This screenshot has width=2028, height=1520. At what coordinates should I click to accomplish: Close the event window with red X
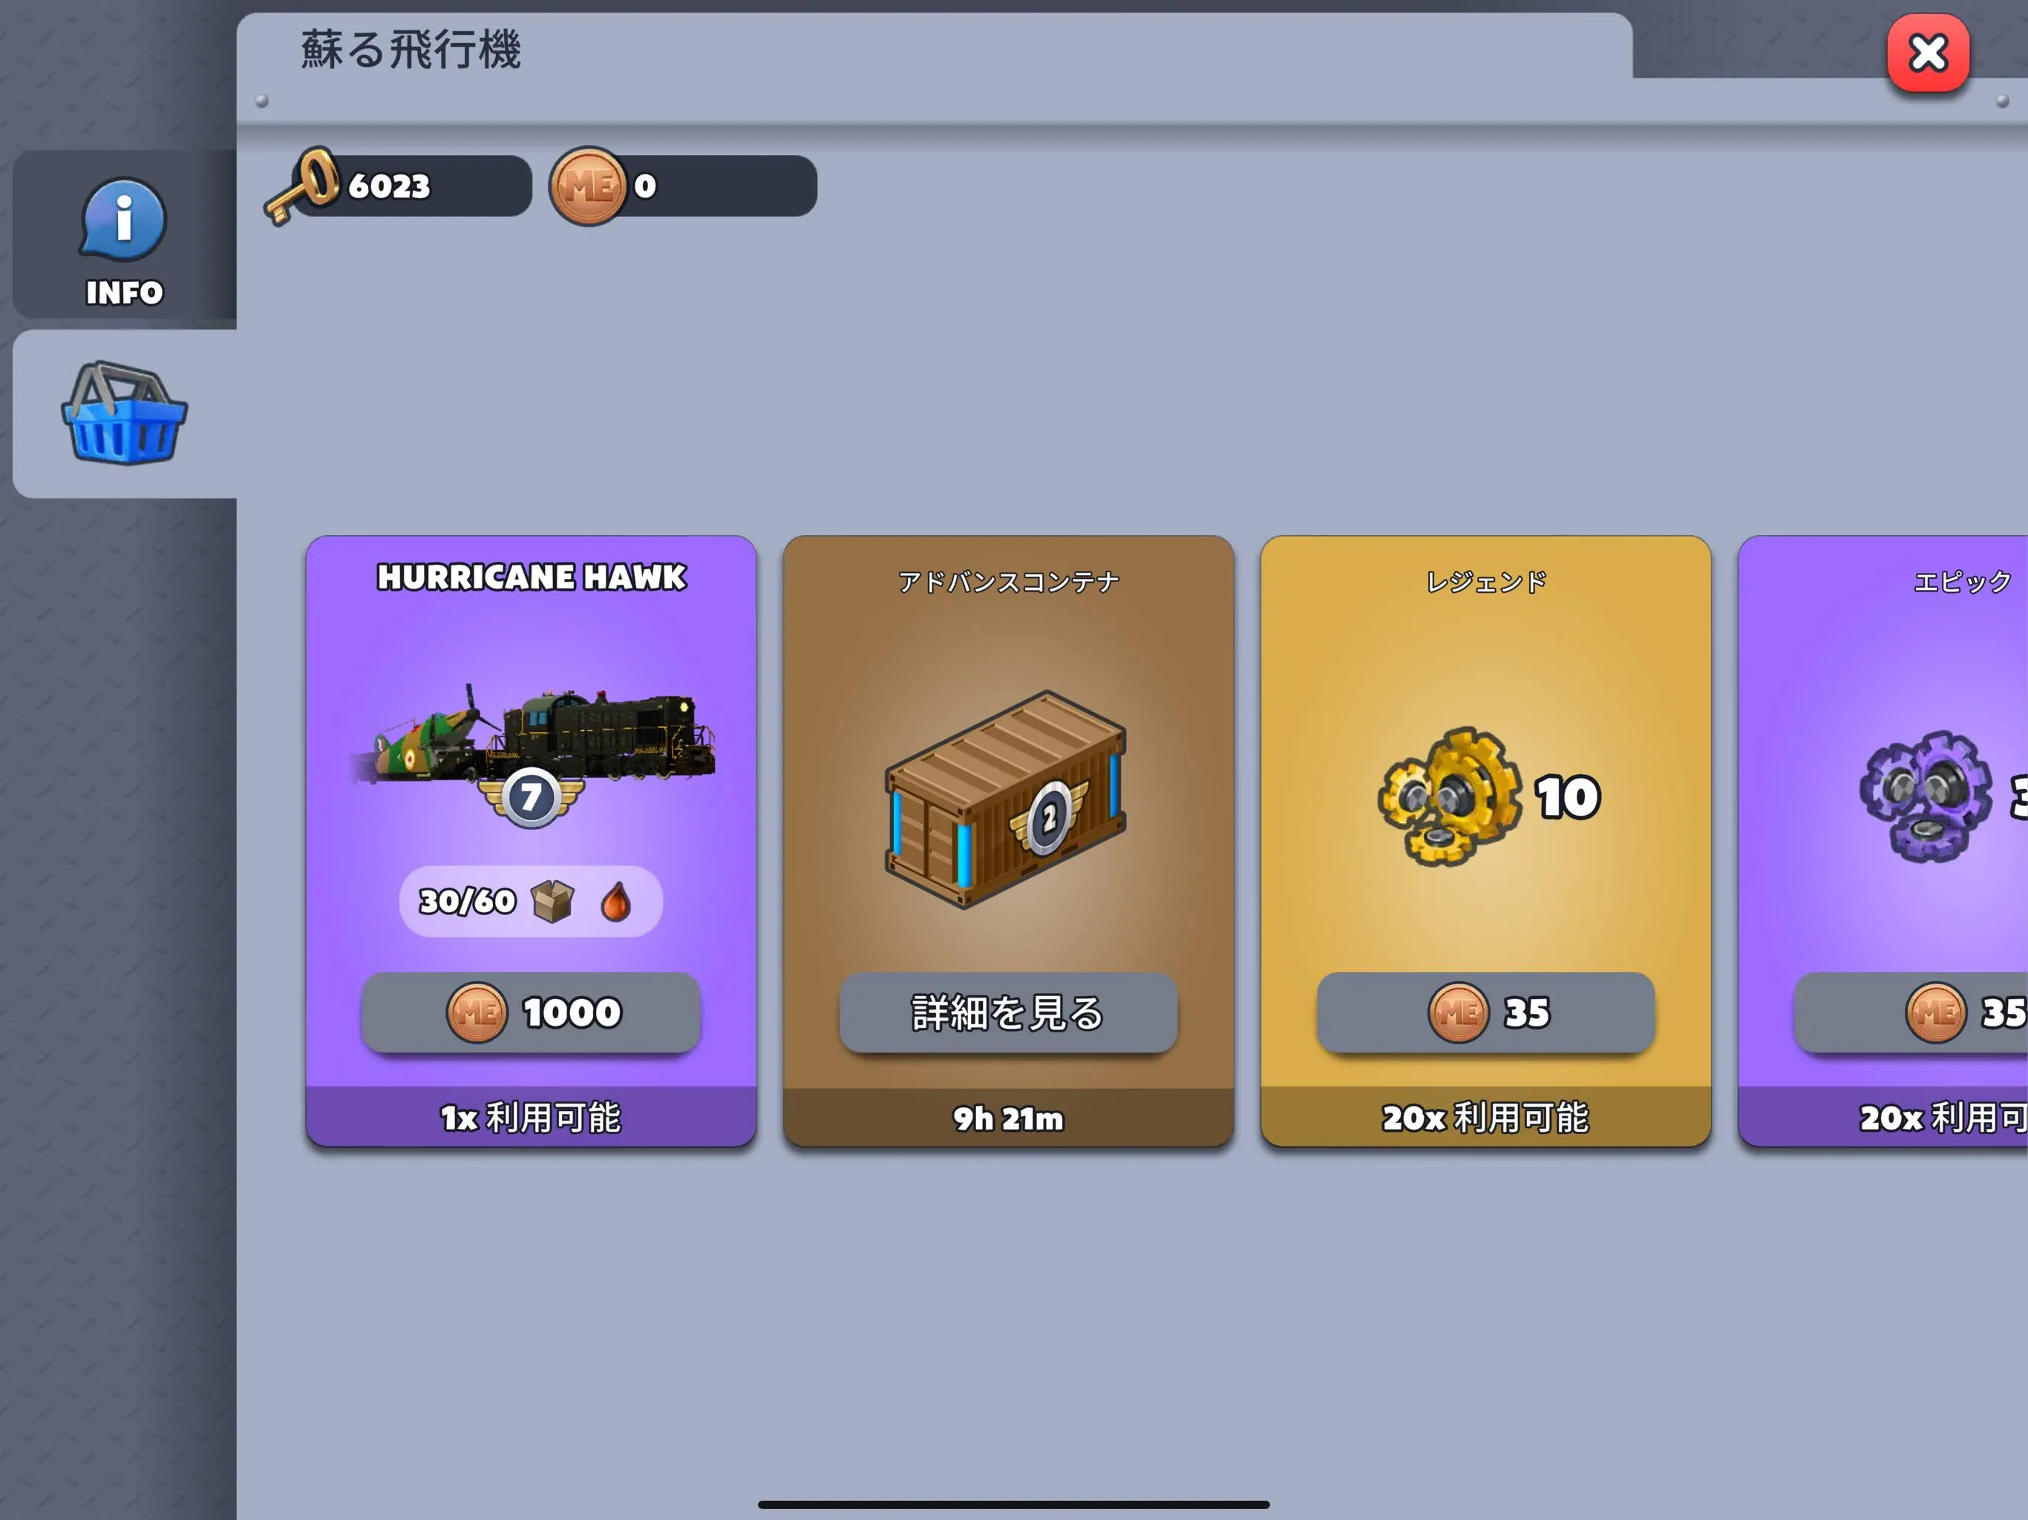(1927, 53)
